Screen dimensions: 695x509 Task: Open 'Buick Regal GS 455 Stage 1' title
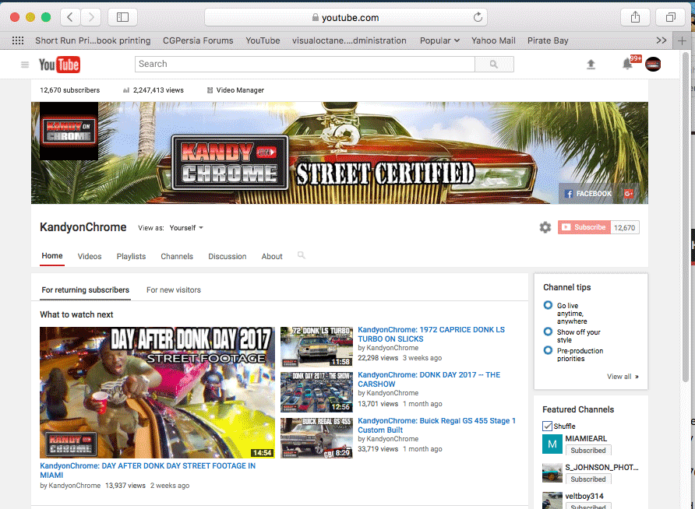coord(436,426)
